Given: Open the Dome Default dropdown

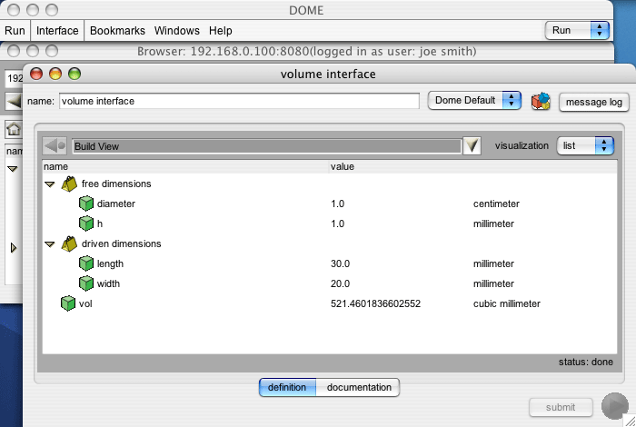Looking at the screenshot, I should point(474,100).
